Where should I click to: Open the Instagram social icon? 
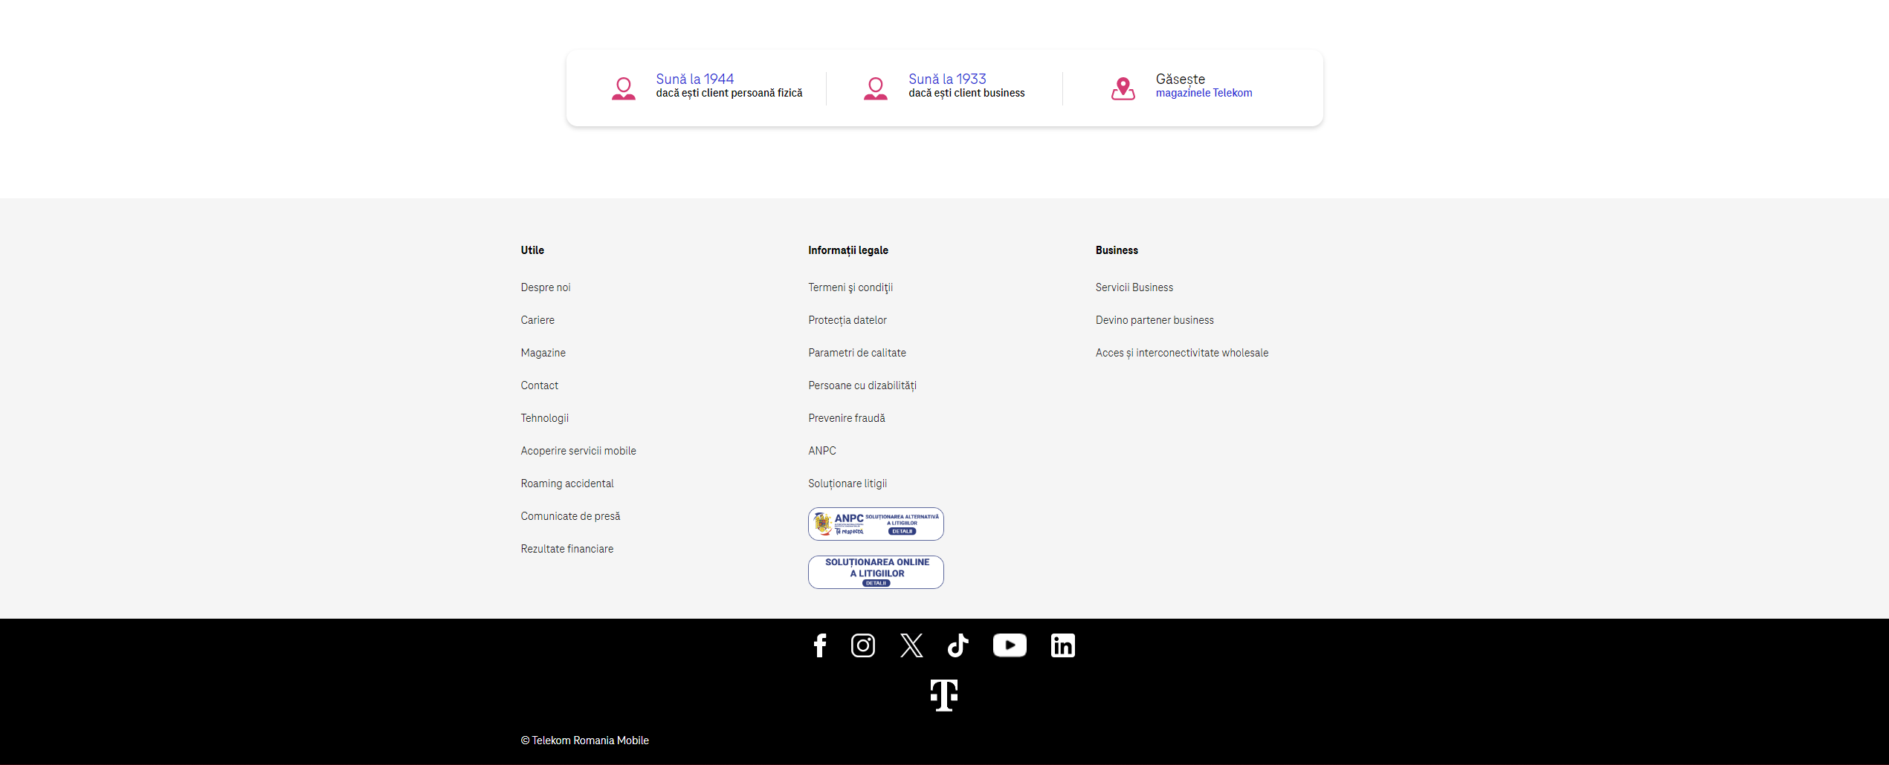click(862, 645)
